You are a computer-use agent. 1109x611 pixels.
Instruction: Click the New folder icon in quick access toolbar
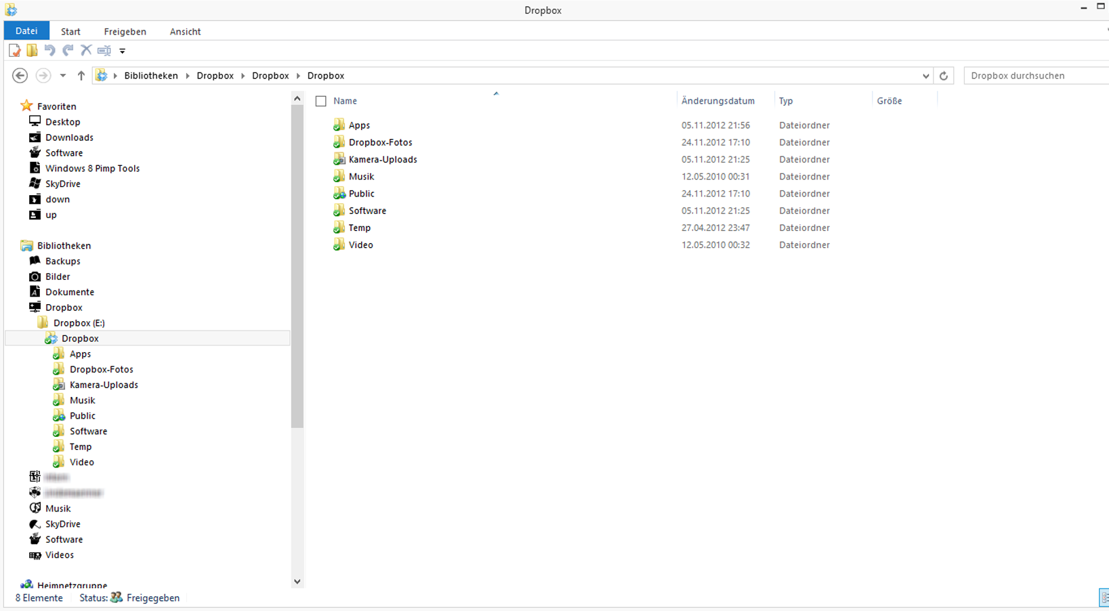coord(32,51)
